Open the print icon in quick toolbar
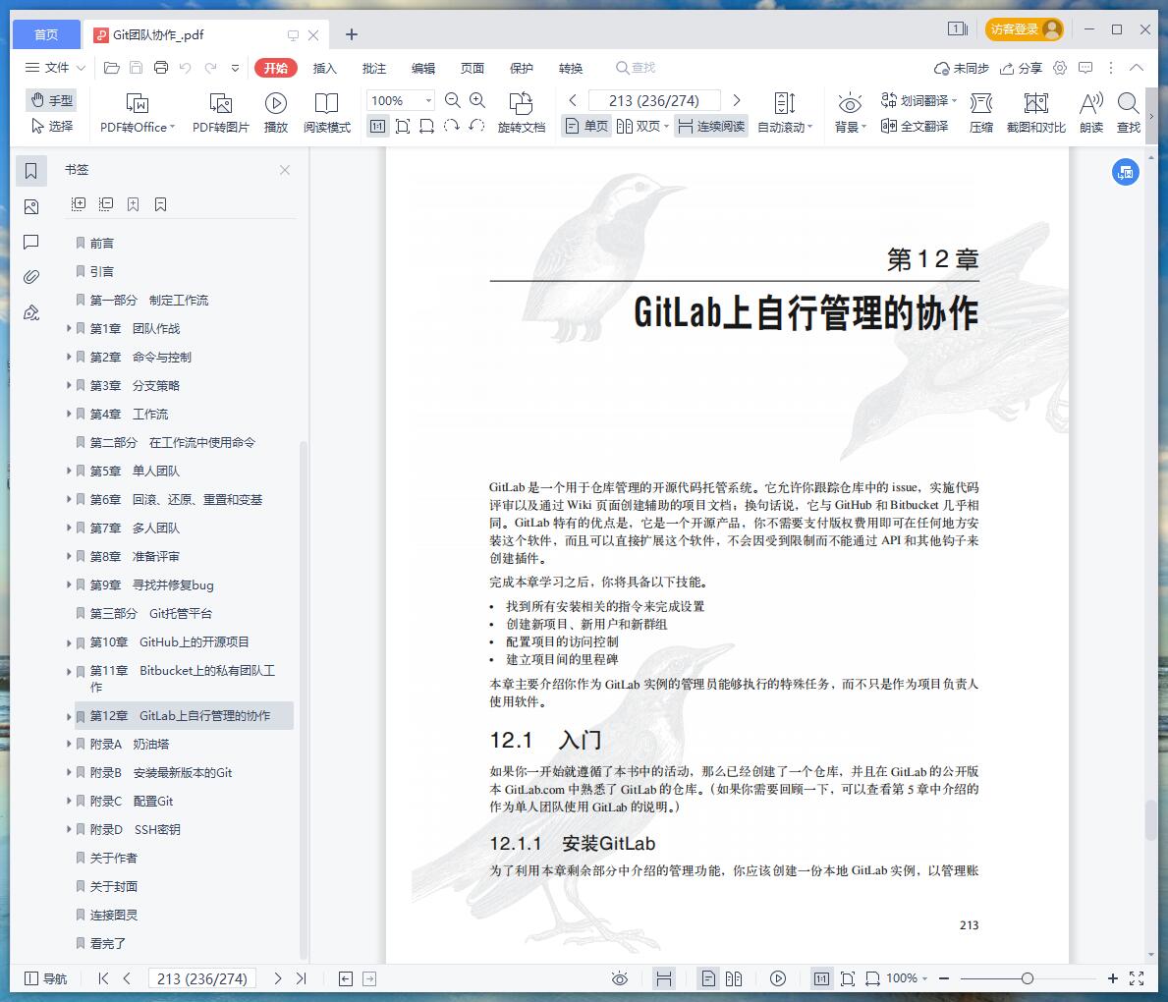The height and width of the screenshot is (1002, 1168). (161, 68)
